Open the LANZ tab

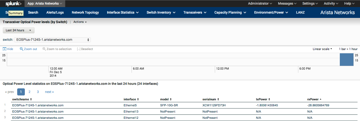(300, 13)
